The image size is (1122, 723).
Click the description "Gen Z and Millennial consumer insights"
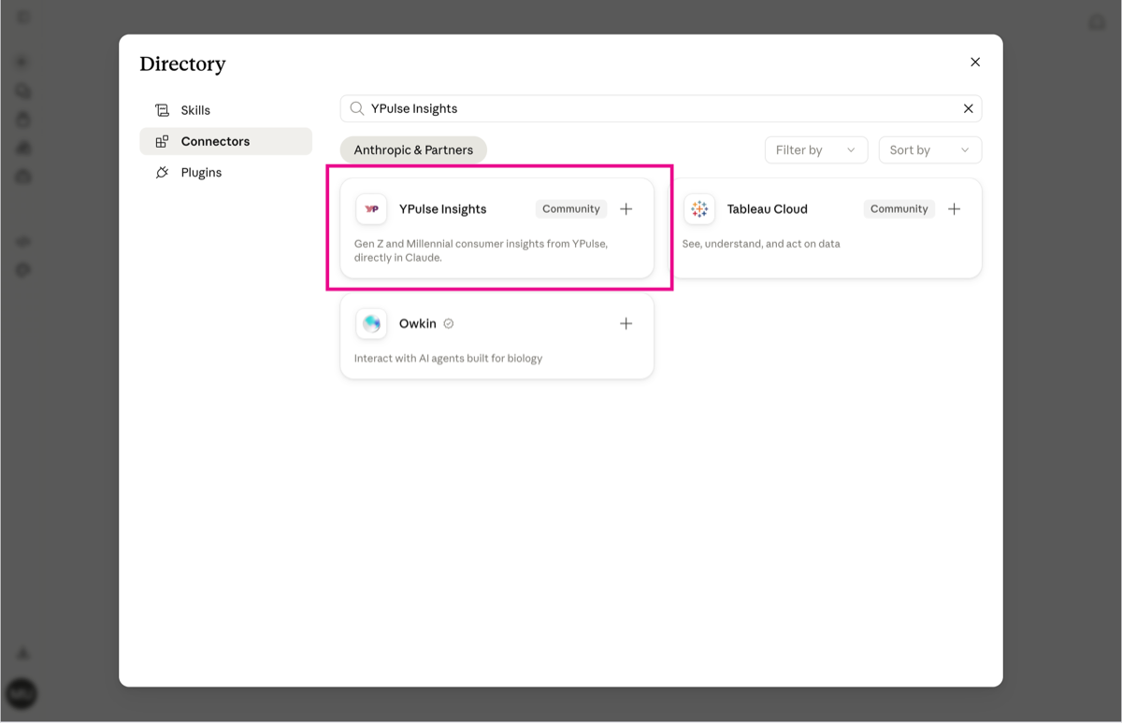[481, 250]
